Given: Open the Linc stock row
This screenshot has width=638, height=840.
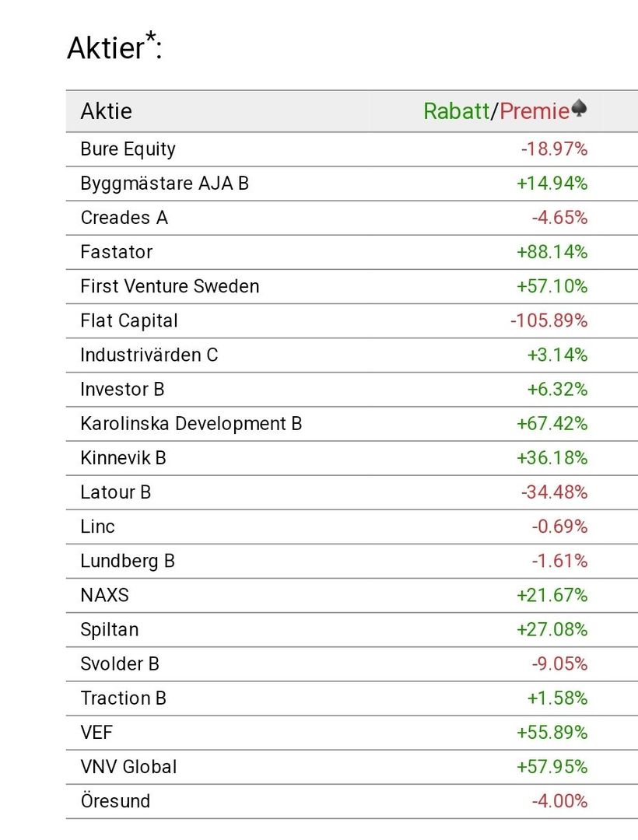Looking at the screenshot, I should tap(98, 527).
